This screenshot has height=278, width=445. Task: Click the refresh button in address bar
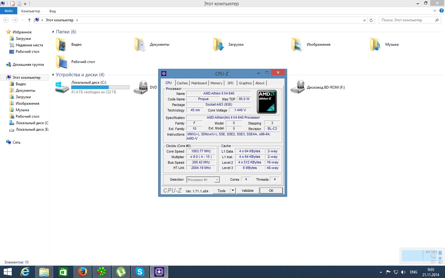tap(371, 20)
